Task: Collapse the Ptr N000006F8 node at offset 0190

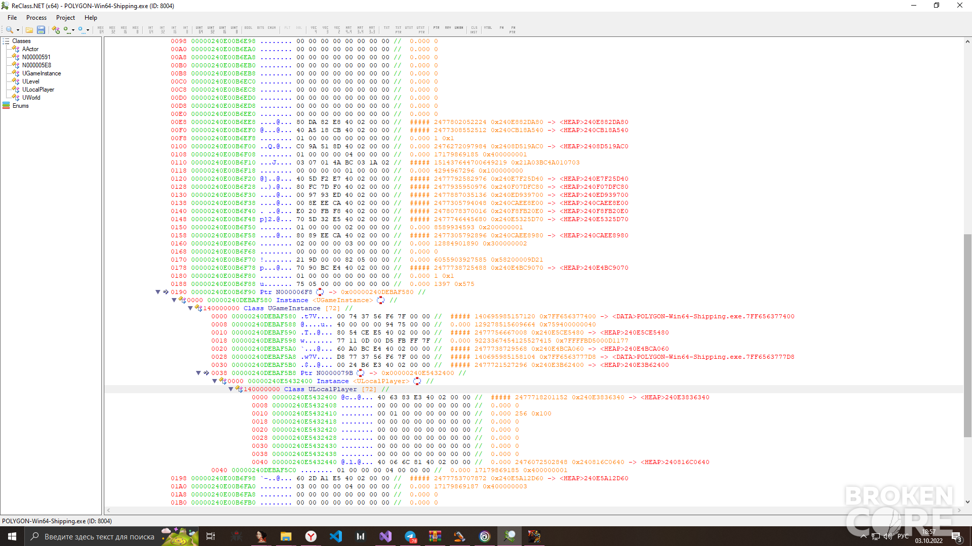Action: 158,292
